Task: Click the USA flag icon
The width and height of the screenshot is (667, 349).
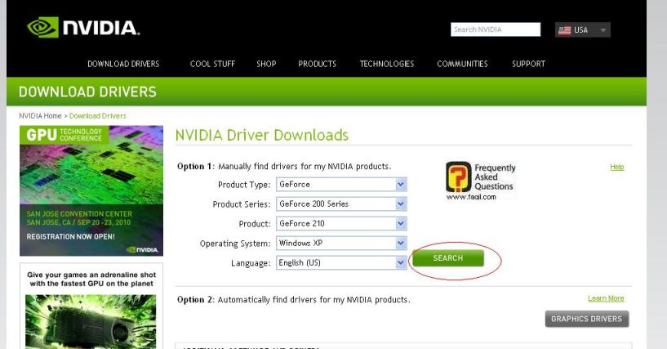Action: pos(564,30)
